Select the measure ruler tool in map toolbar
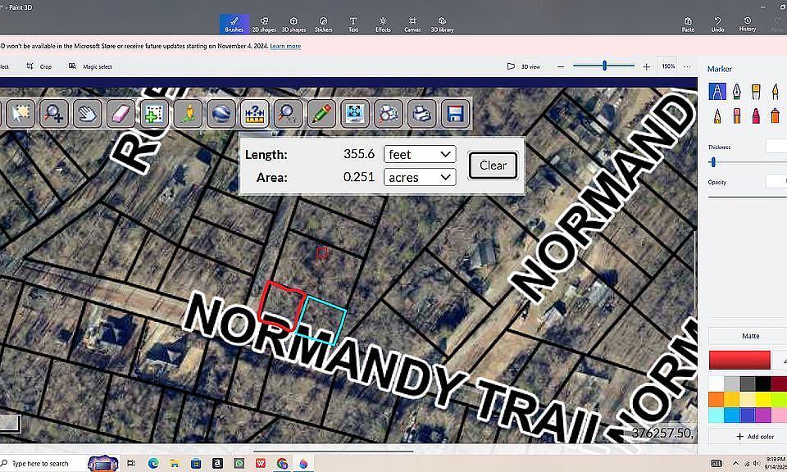 [x=254, y=113]
